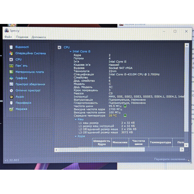Open the Відомості summary section icon
The height and width of the screenshot is (194, 194).
pos(11,47)
